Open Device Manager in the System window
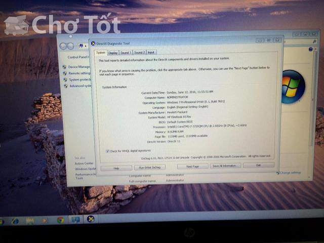Screen dimensions: 324x243 (x=79, y=67)
